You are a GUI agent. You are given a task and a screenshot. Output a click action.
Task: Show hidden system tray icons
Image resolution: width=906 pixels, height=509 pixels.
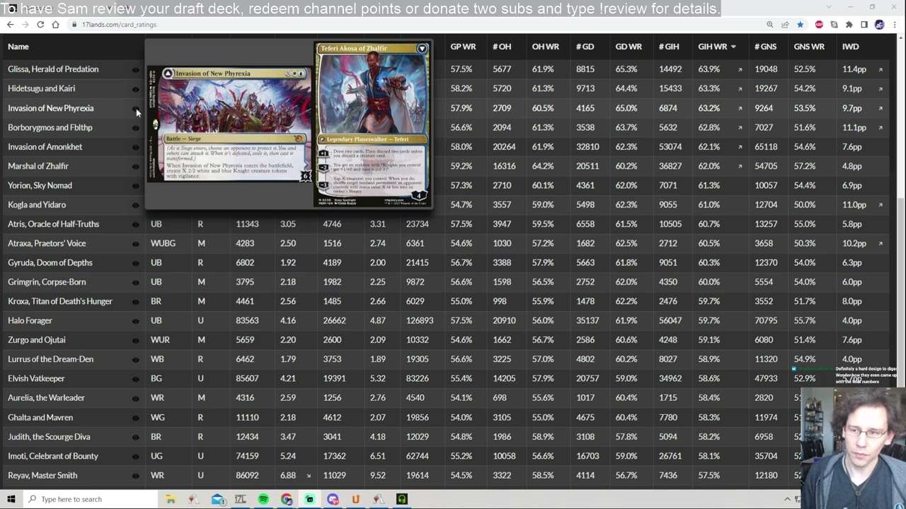(x=787, y=499)
